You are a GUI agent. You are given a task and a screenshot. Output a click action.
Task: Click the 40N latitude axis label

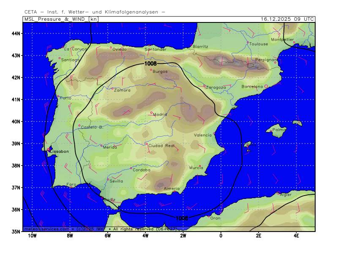(17, 121)
